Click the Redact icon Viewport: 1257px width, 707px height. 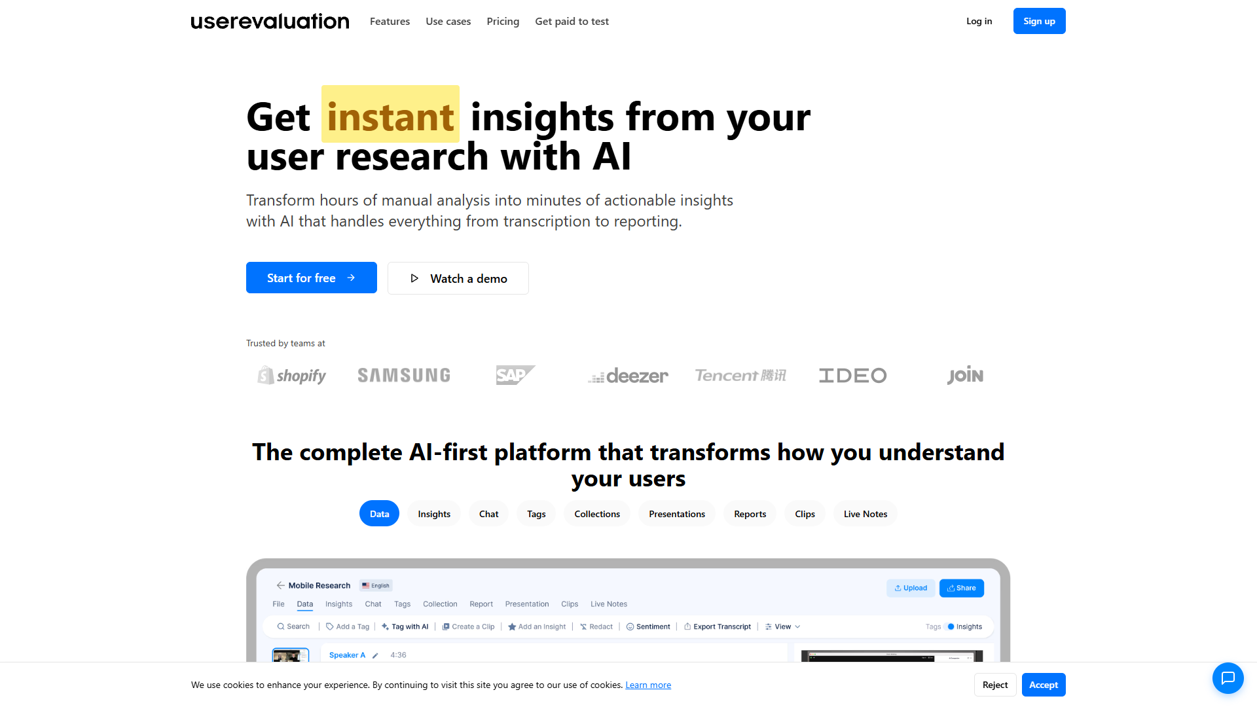pos(583,626)
